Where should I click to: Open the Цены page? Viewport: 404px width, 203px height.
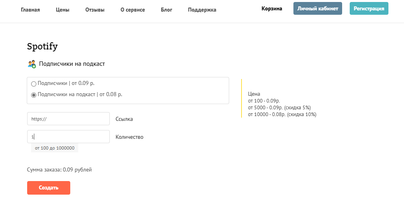click(x=63, y=10)
